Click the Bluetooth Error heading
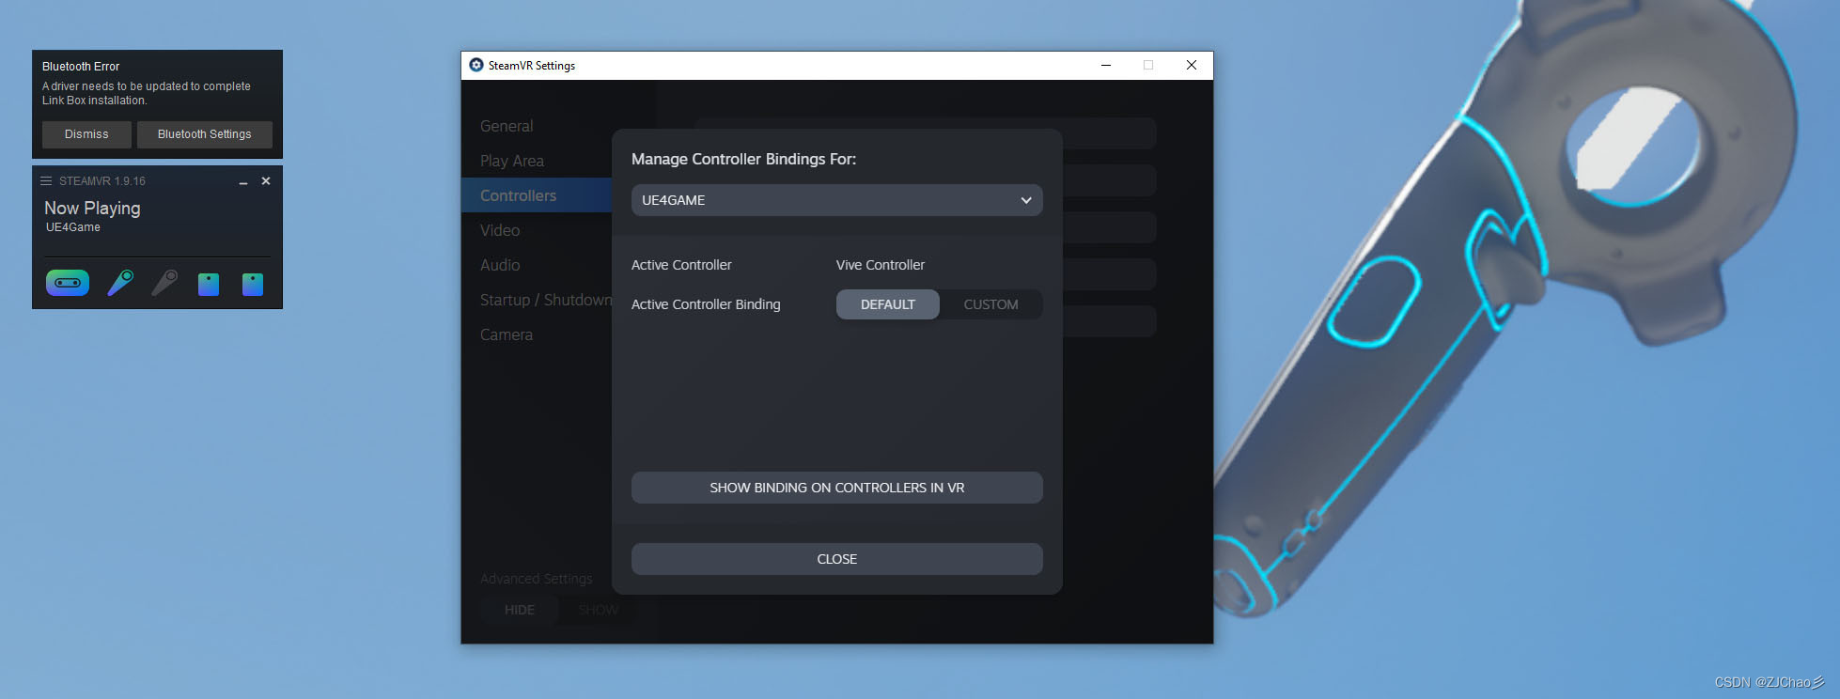This screenshot has width=1840, height=699. [81, 67]
